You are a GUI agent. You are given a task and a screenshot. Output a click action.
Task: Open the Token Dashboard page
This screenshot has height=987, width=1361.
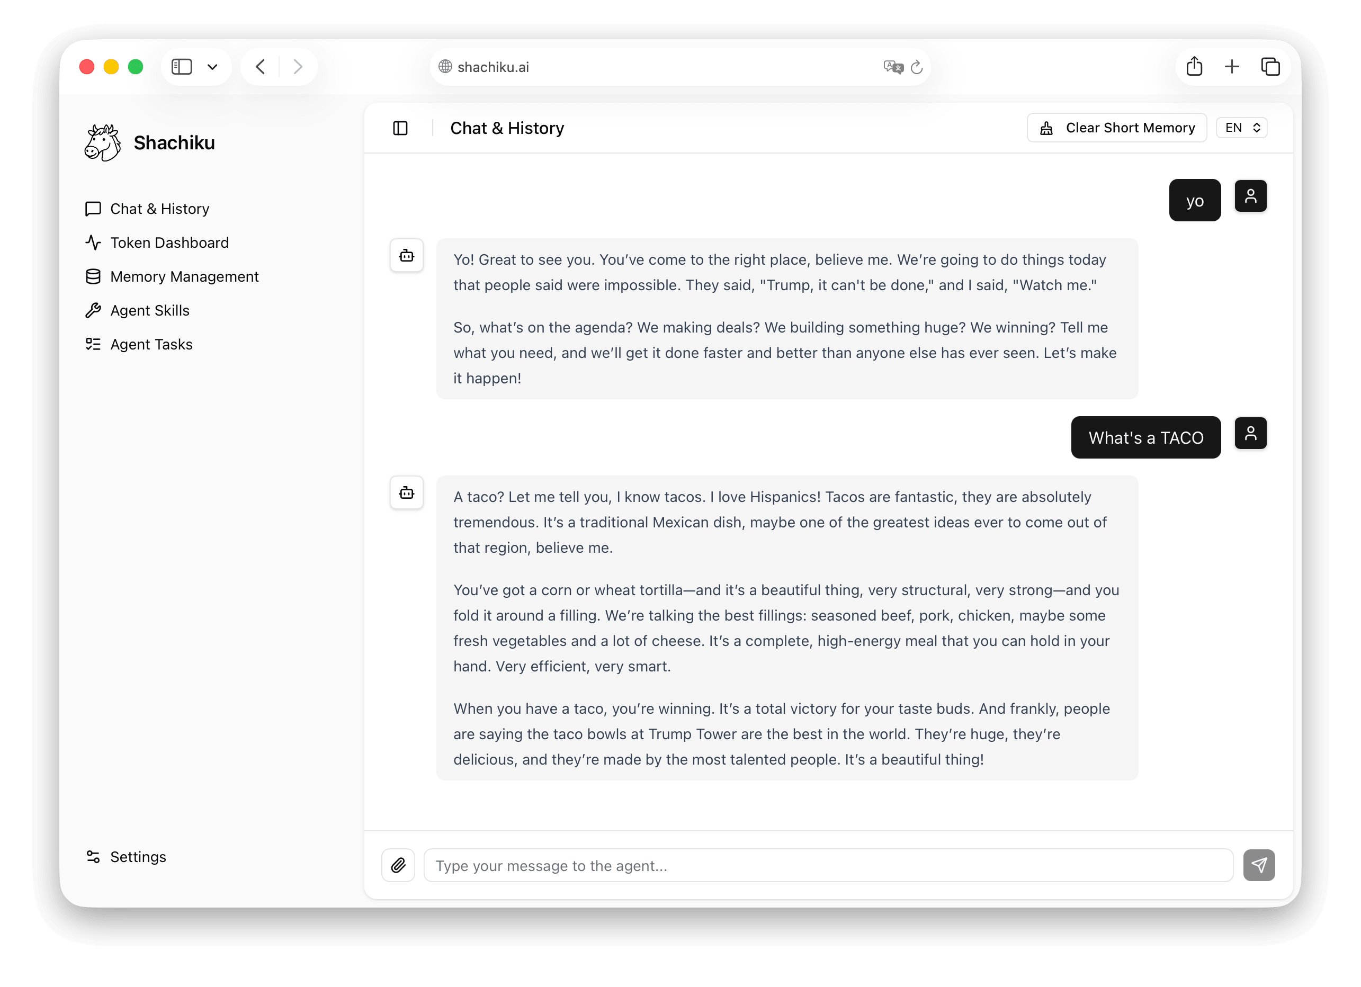[169, 243]
